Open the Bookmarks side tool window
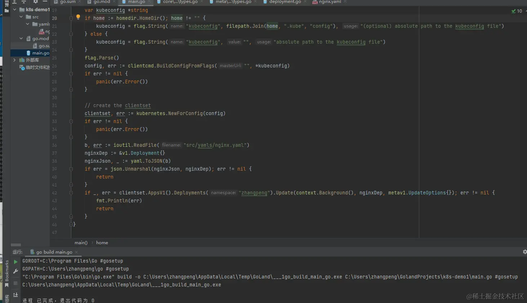This screenshot has width=527, height=303. (7, 274)
